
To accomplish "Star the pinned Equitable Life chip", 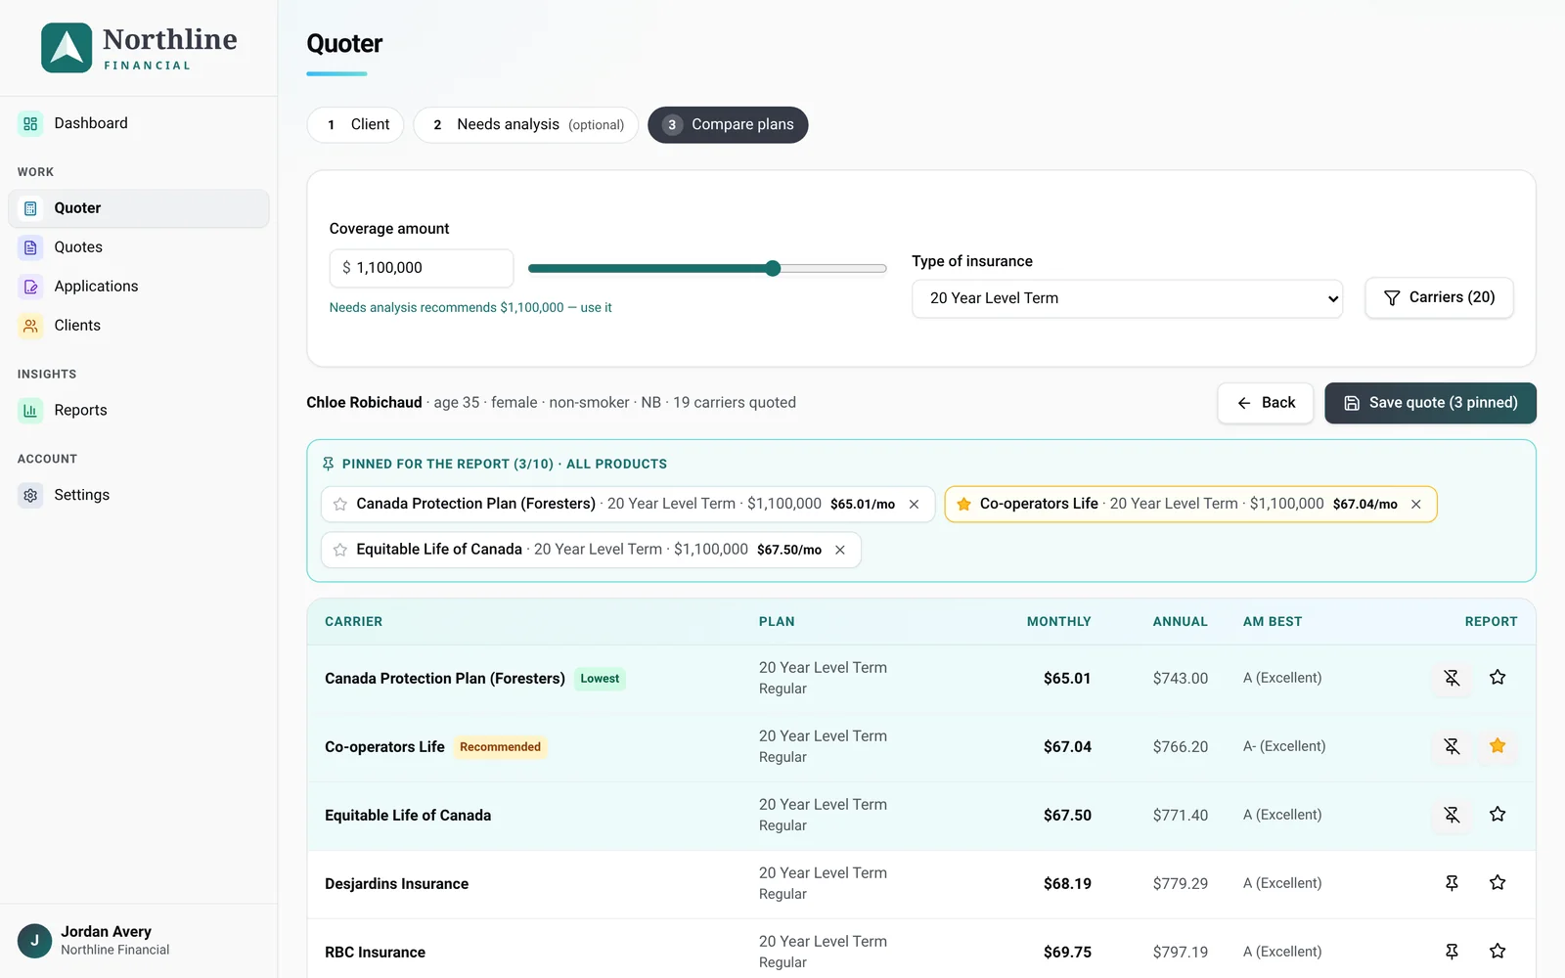I will [x=340, y=551].
